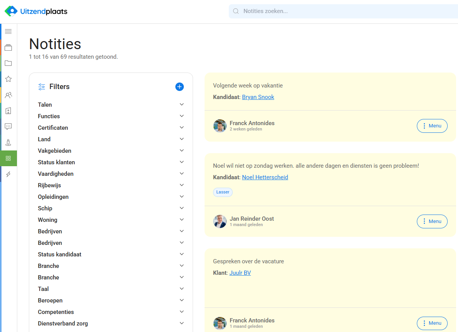Open Menu on the Noel Hetterscheid note
The image size is (458, 332).
coord(432,221)
